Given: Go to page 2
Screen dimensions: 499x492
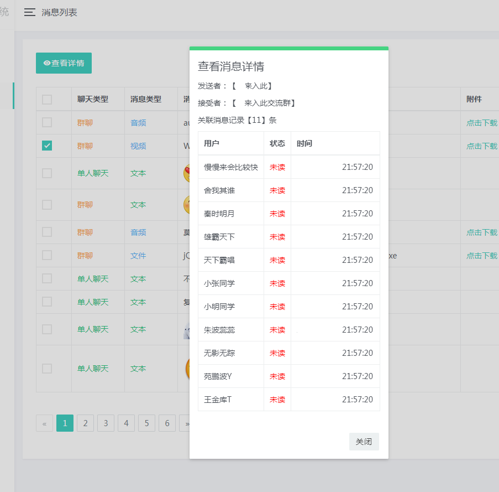Looking at the screenshot, I should pos(85,423).
